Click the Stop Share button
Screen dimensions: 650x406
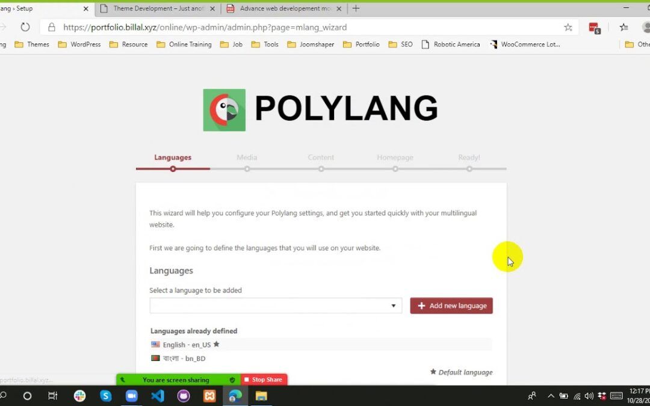point(264,380)
